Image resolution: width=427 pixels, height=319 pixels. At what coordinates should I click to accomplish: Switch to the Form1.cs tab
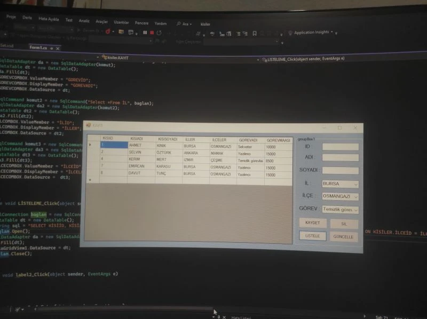(38, 47)
